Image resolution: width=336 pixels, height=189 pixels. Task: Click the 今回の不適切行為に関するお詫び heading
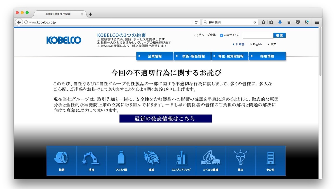pyautogui.click(x=166, y=73)
